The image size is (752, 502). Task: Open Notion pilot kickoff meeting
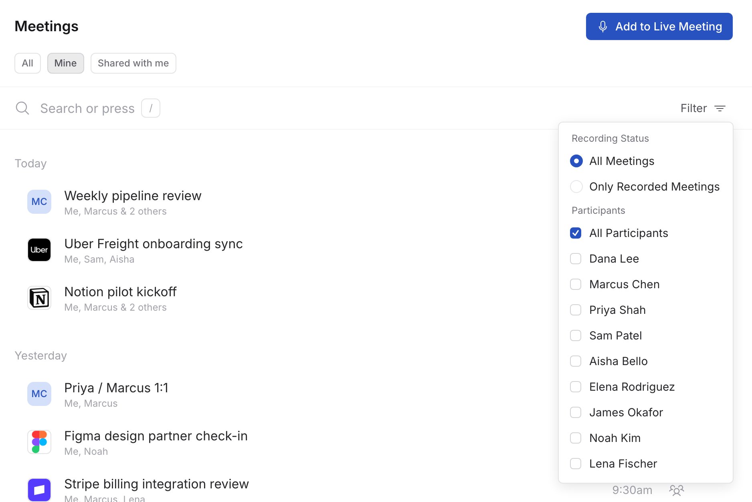pos(120,292)
